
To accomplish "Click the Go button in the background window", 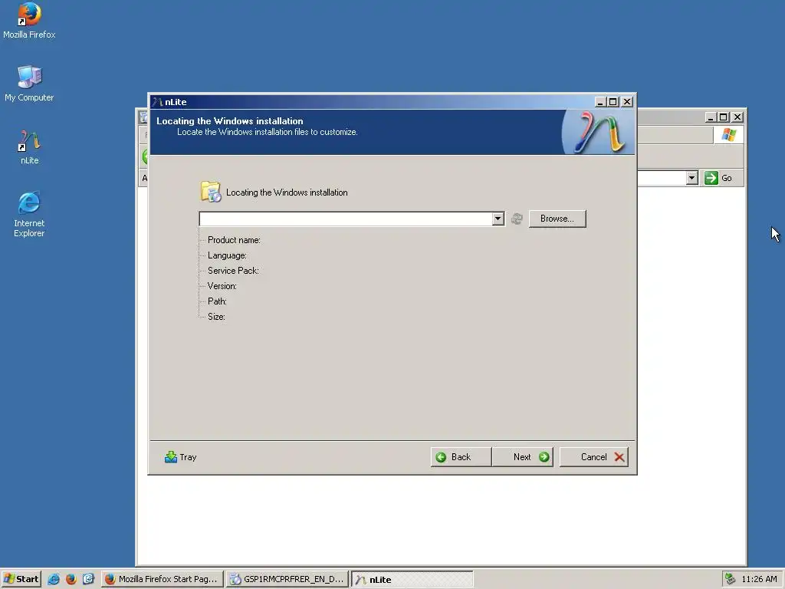I will pos(718,178).
